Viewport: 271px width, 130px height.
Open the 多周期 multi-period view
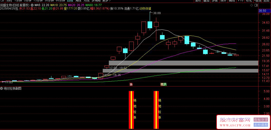[96, 1]
